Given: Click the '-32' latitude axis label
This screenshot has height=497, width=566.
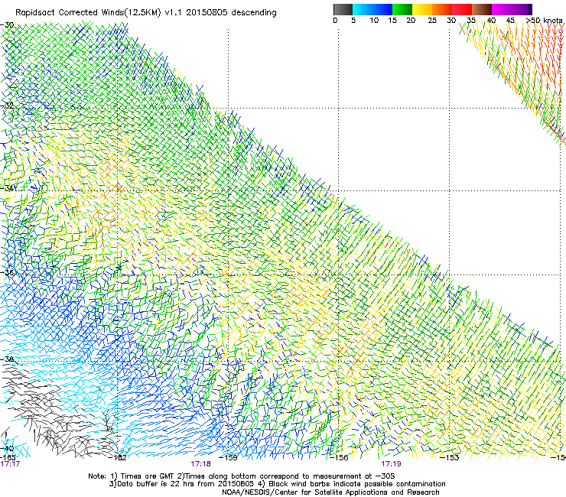Looking at the screenshot, I should tap(7, 106).
